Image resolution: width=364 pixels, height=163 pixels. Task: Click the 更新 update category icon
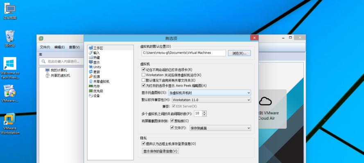(x=90, y=72)
